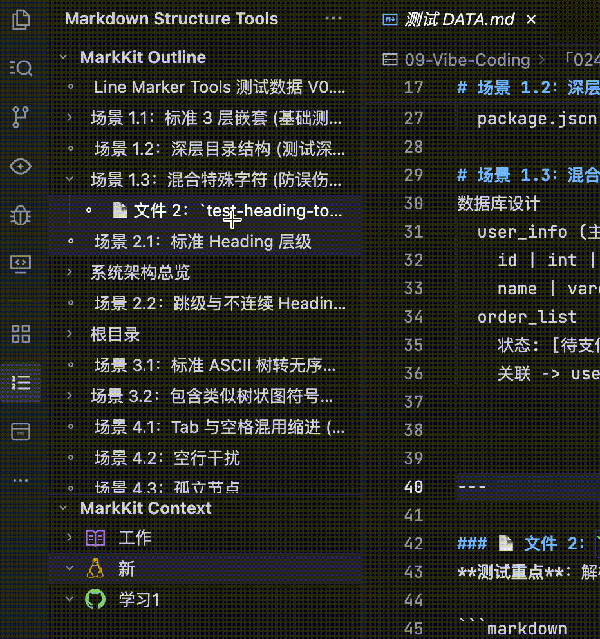Expand the 场景 1.1 outline node
Viewport: 600px width, 639px height.
(x=70, y=118)
